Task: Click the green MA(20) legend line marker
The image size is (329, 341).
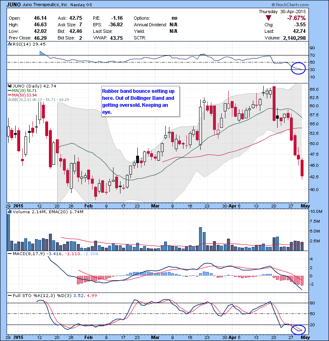Action: 9,91
